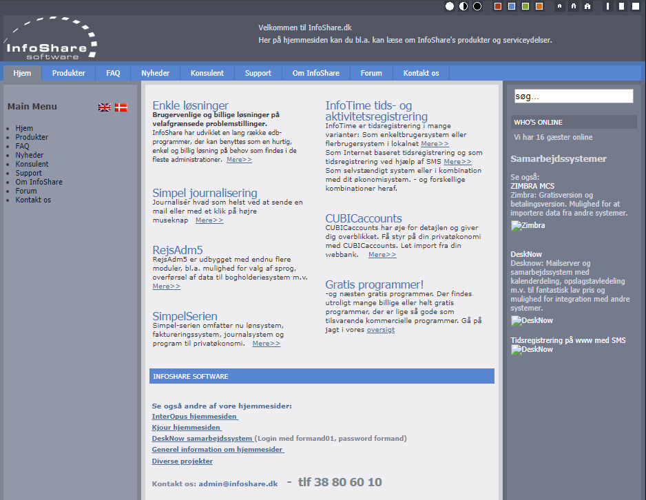Open the FAQ tab in top navigation

(113, 73)
